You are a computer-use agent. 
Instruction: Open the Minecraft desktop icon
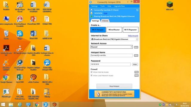(170, 6)
